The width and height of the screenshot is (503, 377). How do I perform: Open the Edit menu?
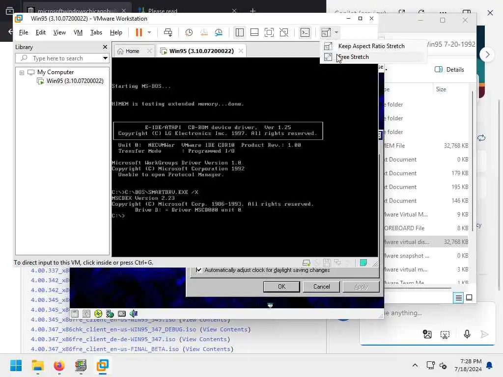point(40,32)
